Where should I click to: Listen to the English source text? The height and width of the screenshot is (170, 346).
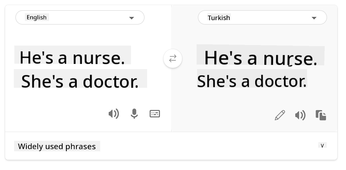point(114,114)
